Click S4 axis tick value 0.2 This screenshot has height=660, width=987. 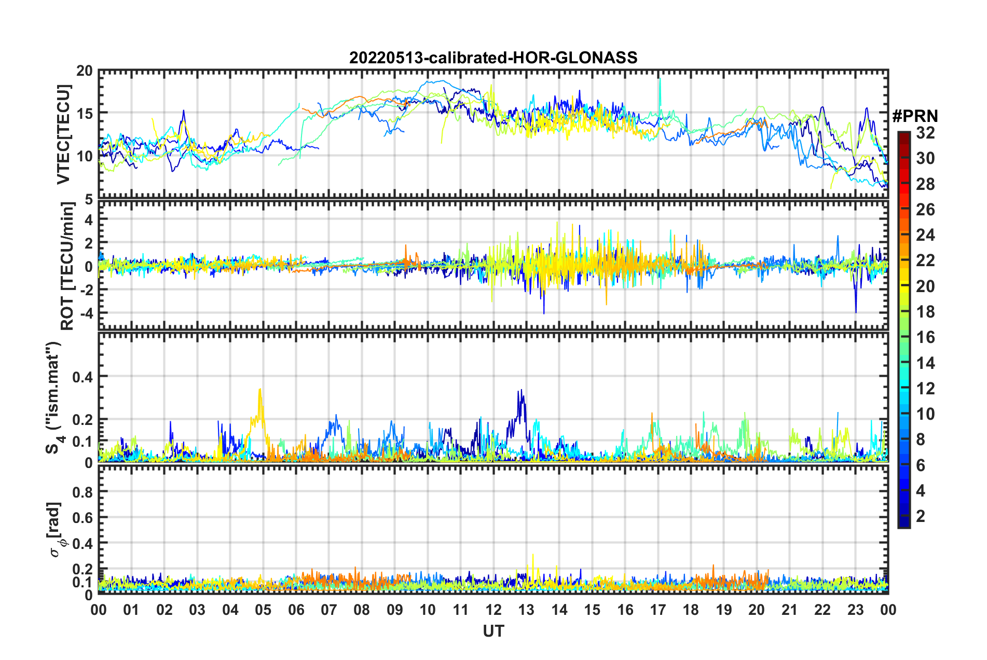(83, 420)
